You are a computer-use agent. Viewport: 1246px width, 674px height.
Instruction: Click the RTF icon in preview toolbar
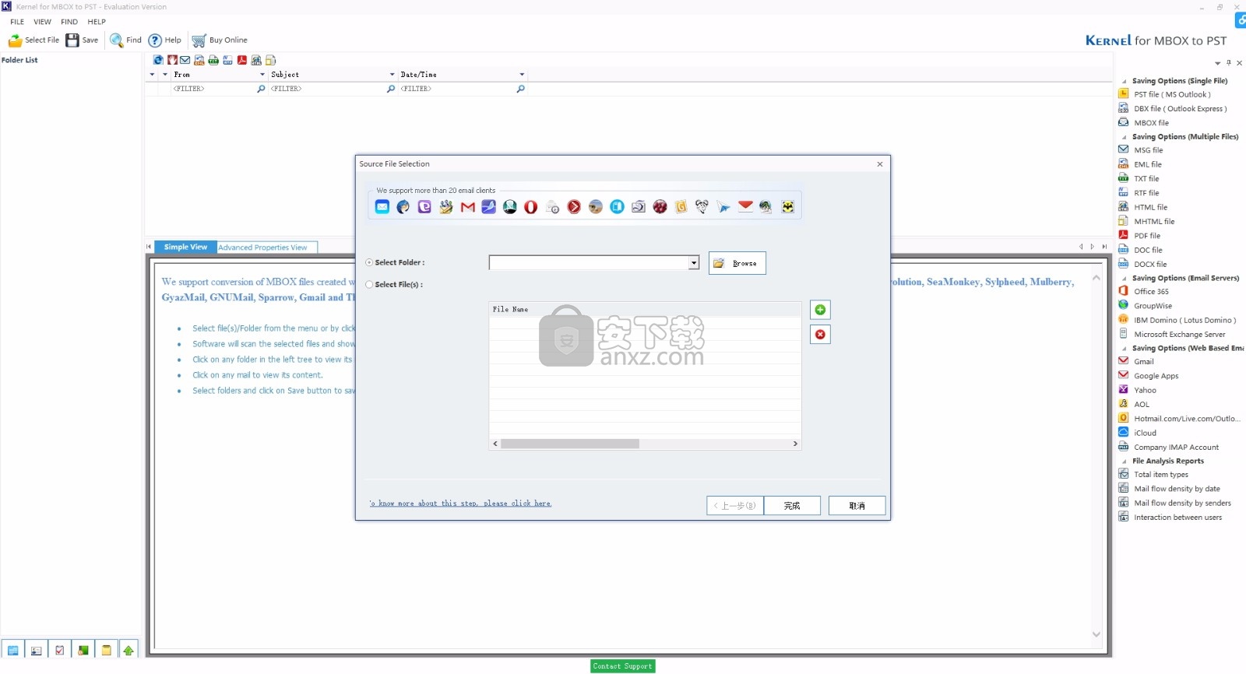coord(227,60)
